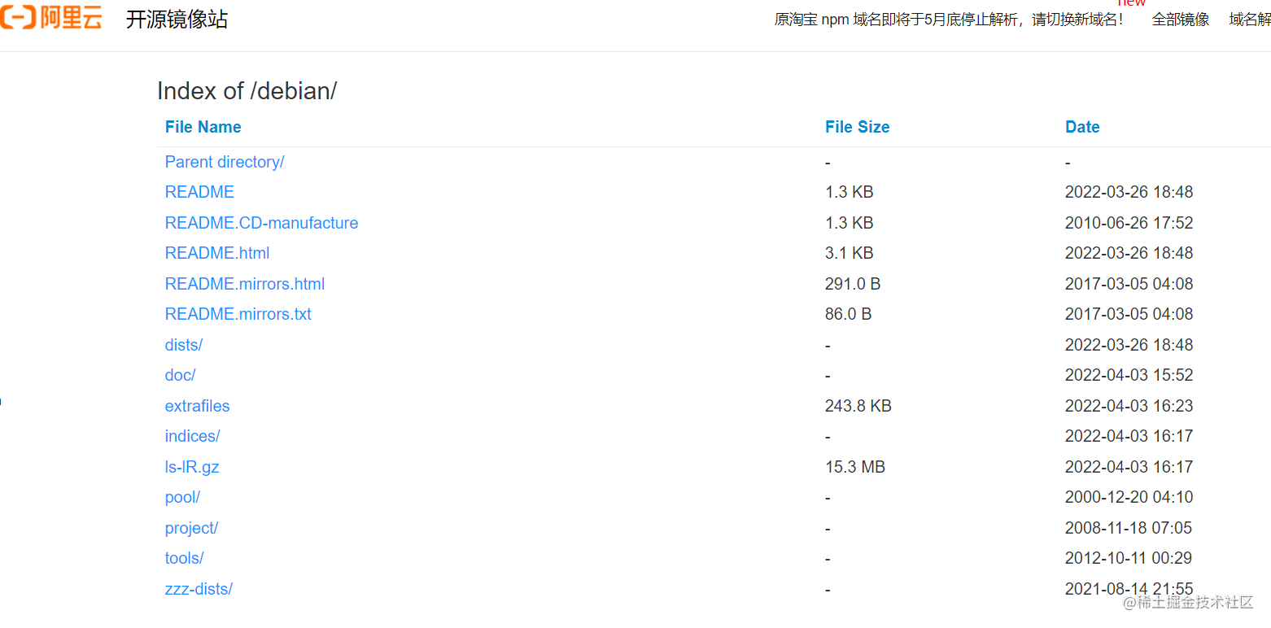Click the Date column header
1271x628 pixels.
pyautogui.click(x=1082, y=127)
